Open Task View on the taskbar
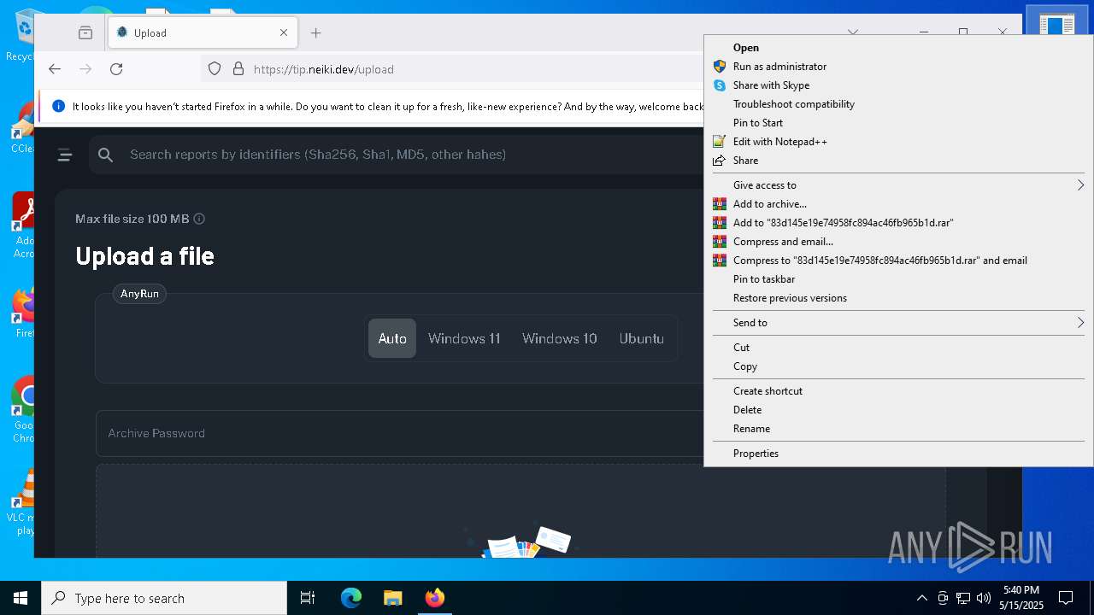The width and height of the screenshot is (1094, 615). click(x=308, y=598)
